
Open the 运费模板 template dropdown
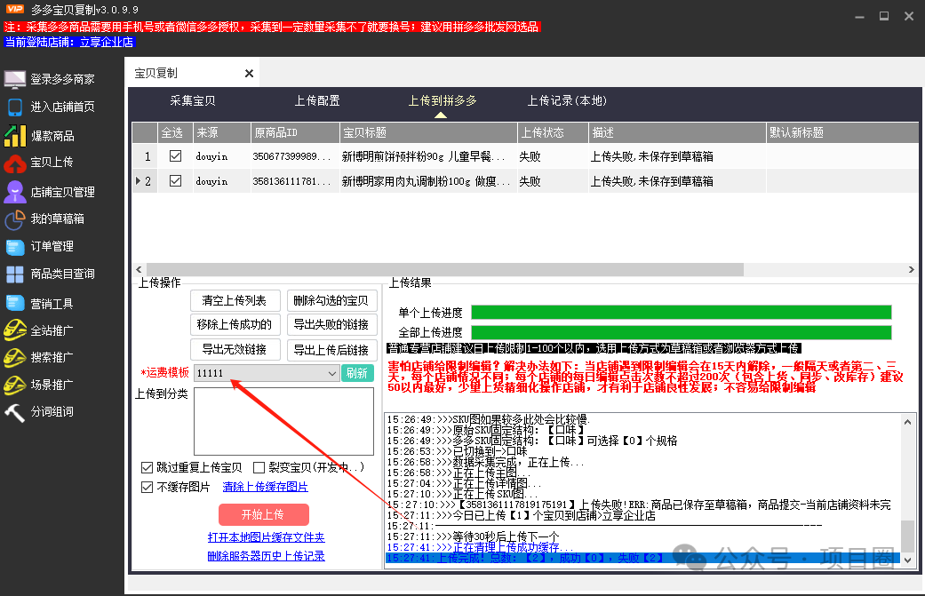tap(331, 373)
